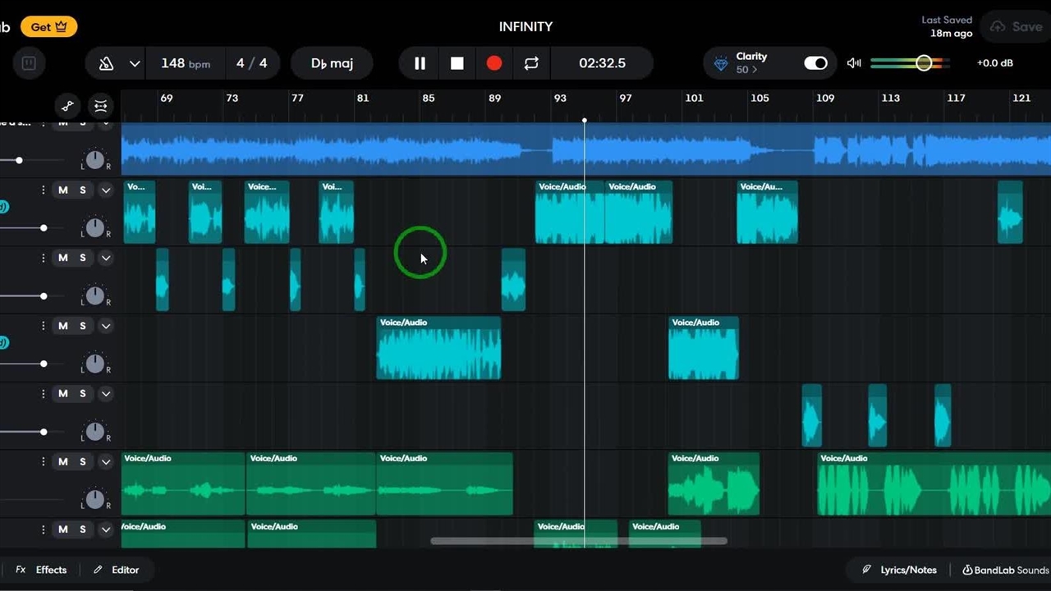The width and height of the screenshot is (1051, 591).
Task: Expand the second track chevron
Action: tap(106, 190)
